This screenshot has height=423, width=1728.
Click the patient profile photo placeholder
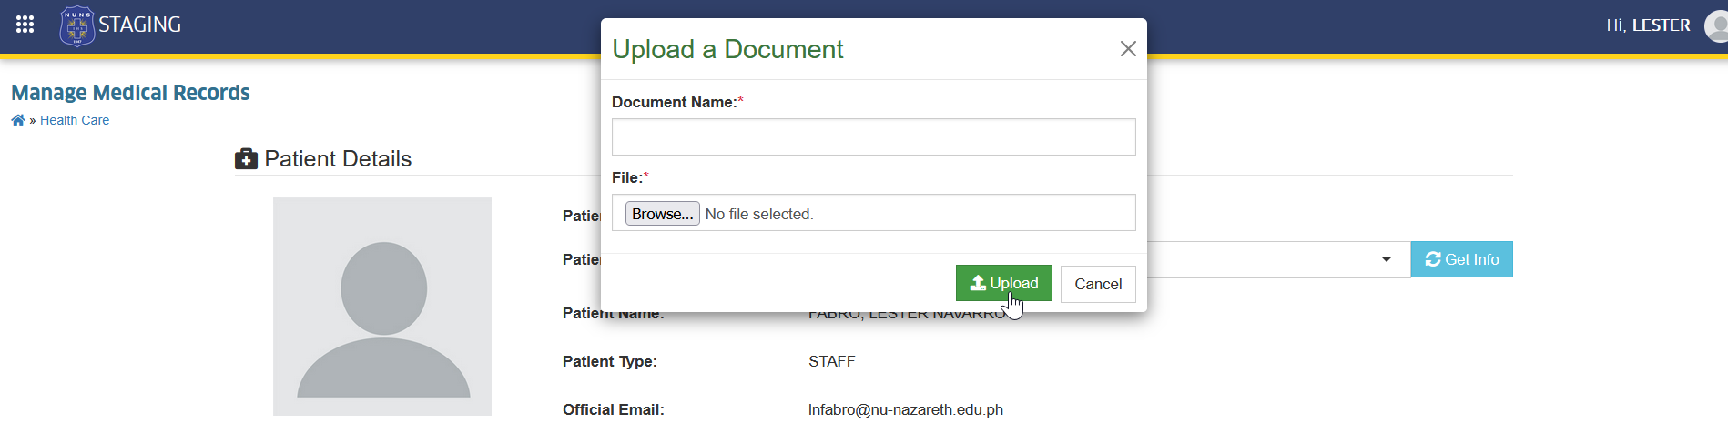pyautogui.click(x=382, y=307)
